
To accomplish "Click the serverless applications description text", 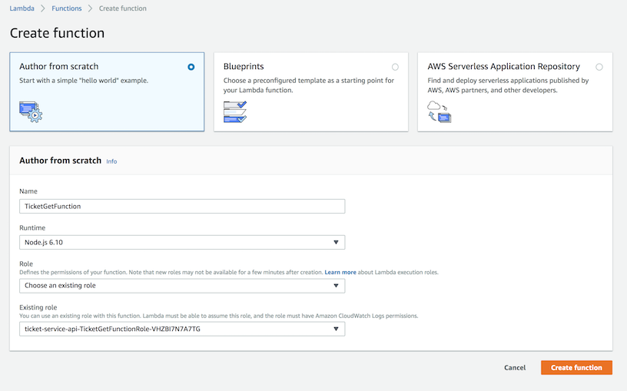I will (x=508, y=85).
